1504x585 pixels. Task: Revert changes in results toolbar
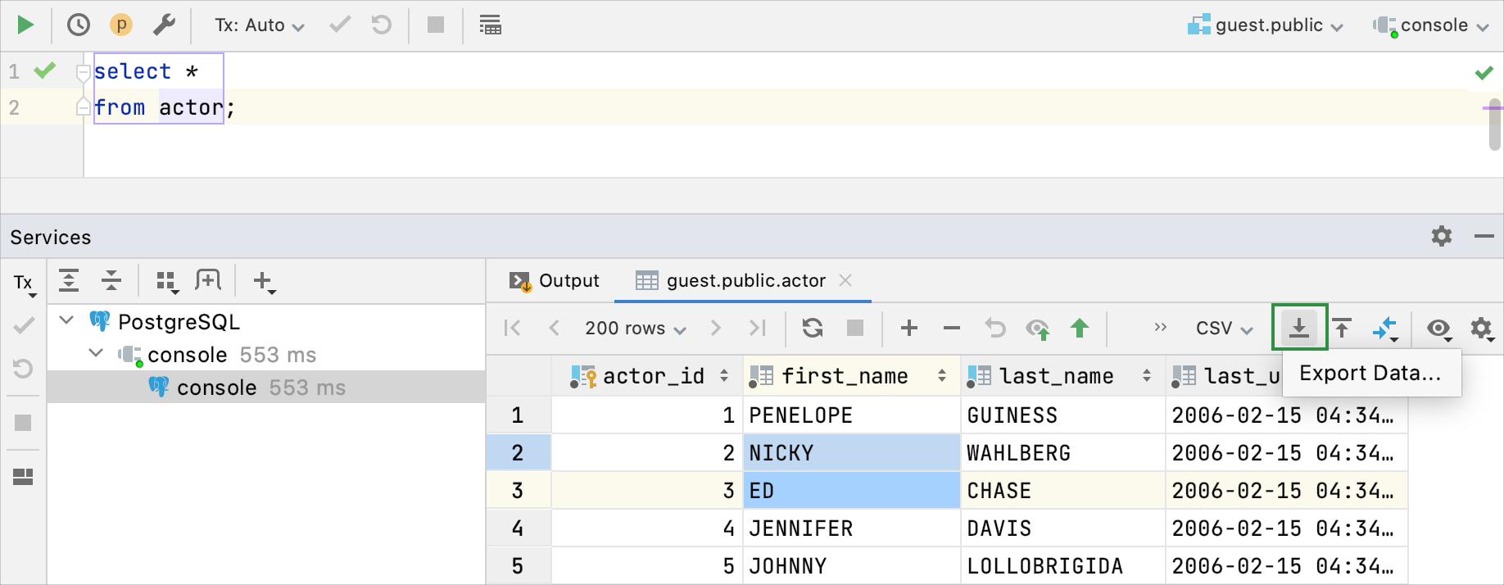tap(994, 328)
